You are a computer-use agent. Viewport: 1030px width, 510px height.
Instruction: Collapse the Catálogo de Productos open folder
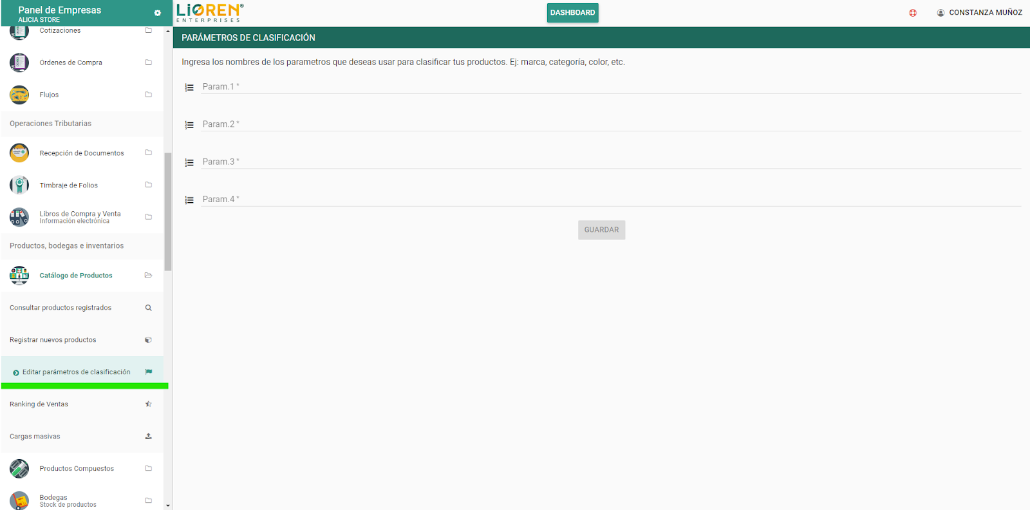pyautogui.click(x=149, y=275)
